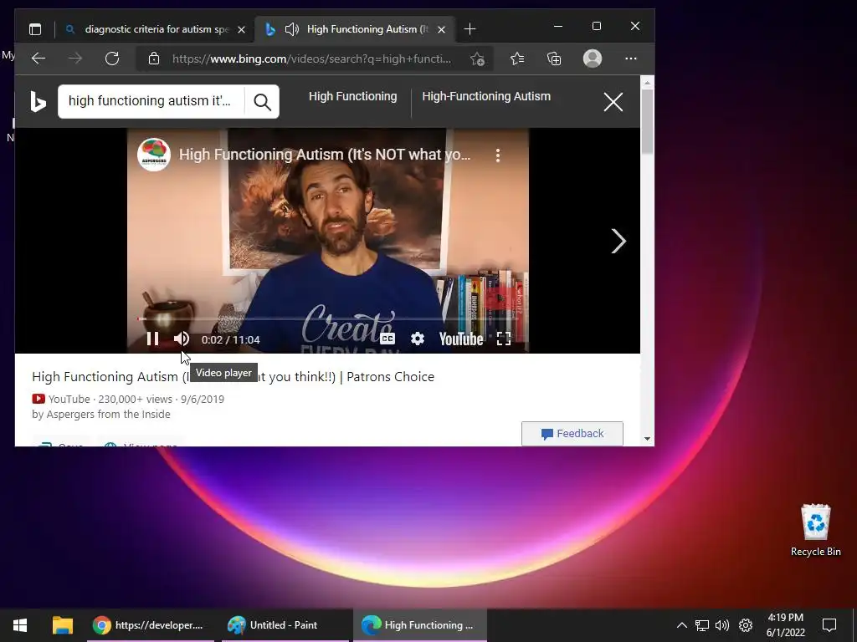View site information lock icon

coord(154,59)
